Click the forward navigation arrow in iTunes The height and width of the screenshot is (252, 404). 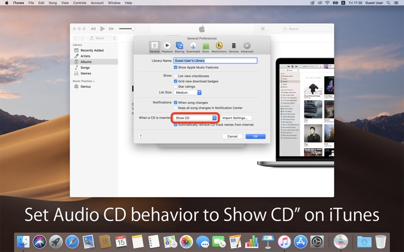point(82,38)
